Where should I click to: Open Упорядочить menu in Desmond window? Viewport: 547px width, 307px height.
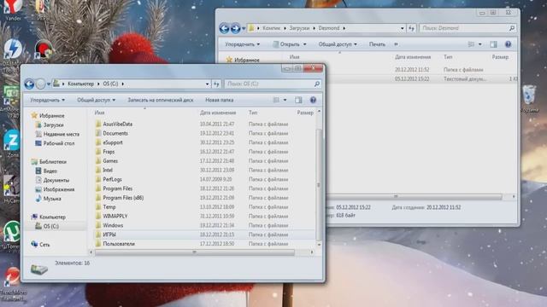coord(243,44)
